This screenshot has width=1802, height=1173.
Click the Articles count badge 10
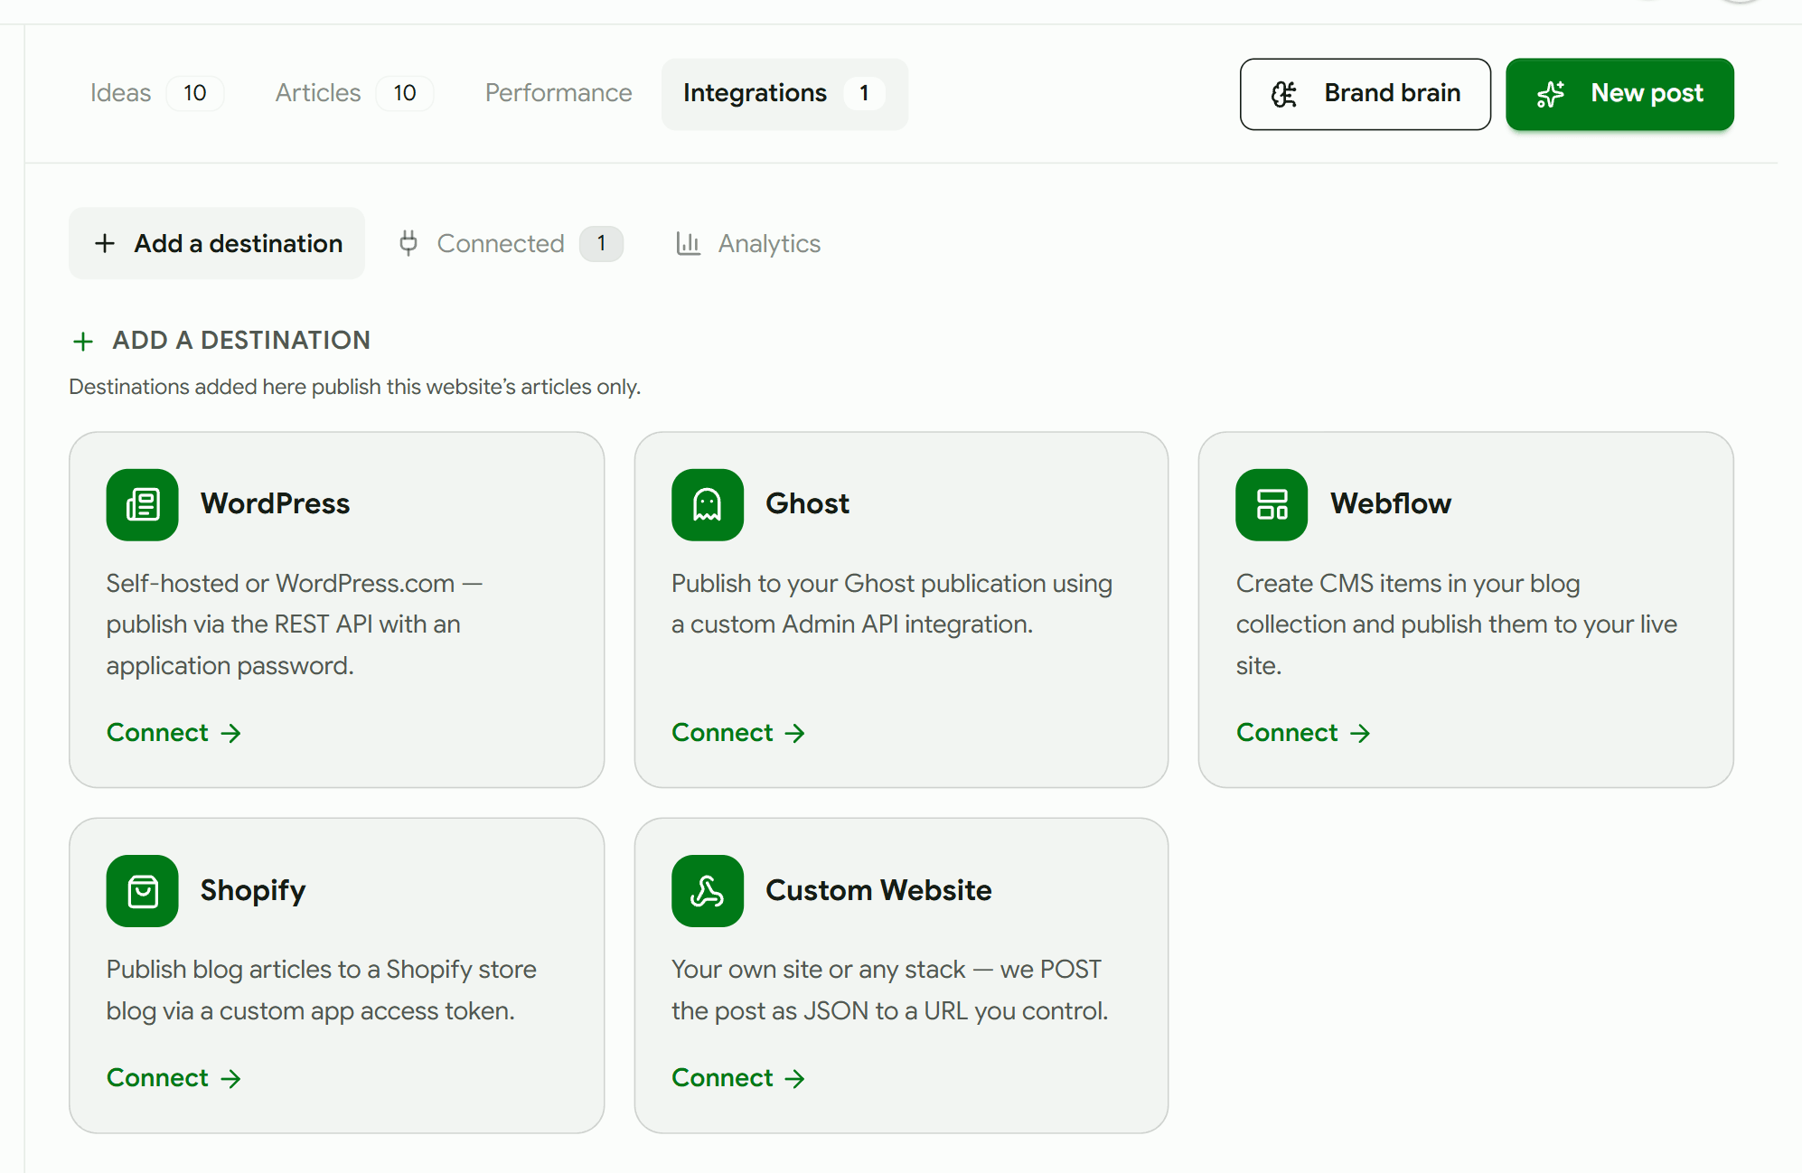click(x=405, y=93)
